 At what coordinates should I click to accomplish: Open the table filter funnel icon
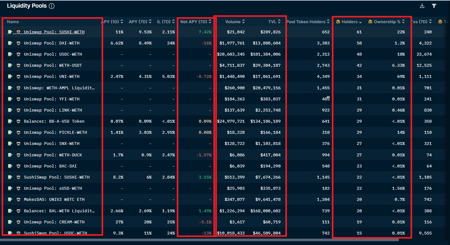click(434, 6)
